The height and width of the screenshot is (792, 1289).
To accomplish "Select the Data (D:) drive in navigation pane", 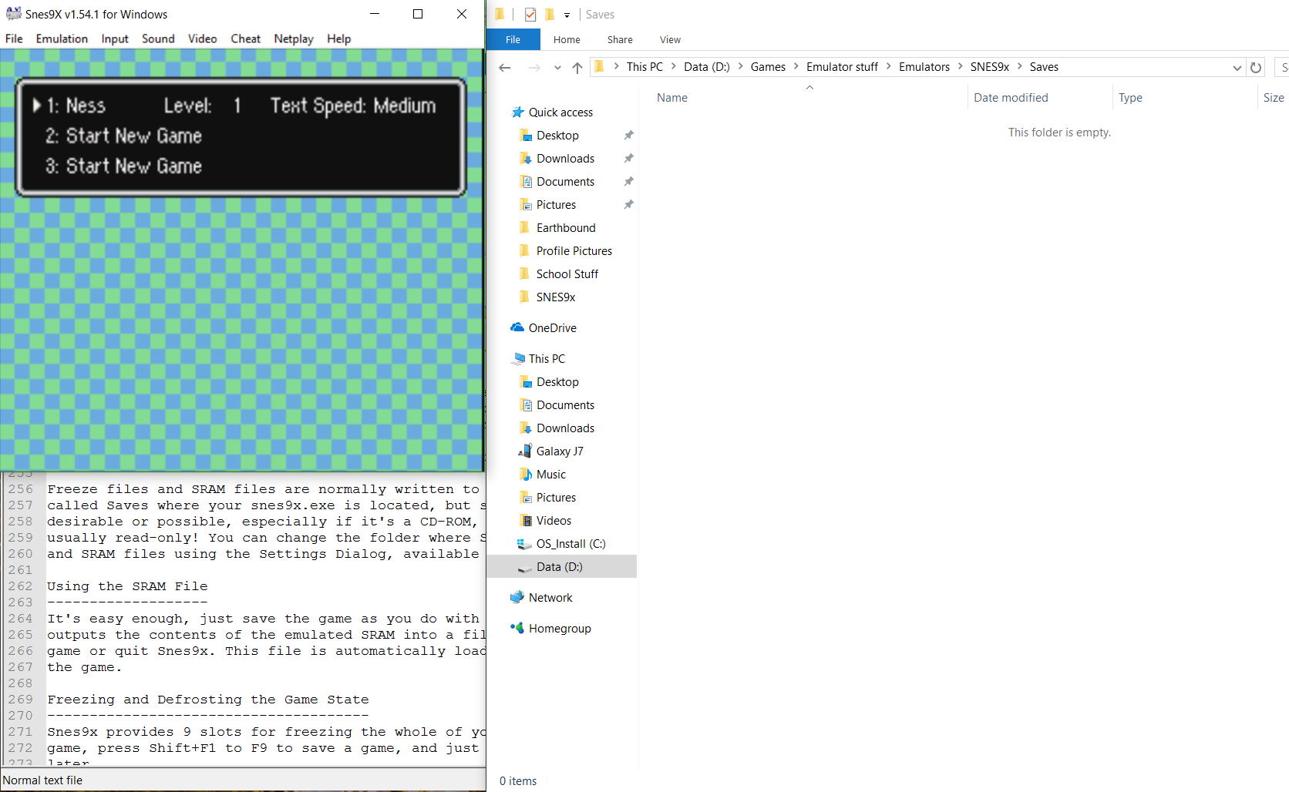I will pyautogui.click(x=561, y=567).
